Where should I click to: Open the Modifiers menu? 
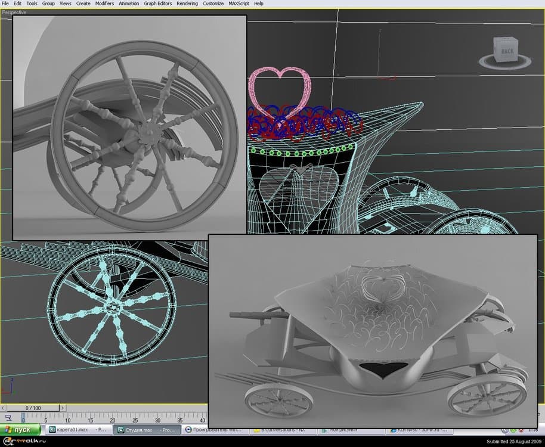point(104,4)
